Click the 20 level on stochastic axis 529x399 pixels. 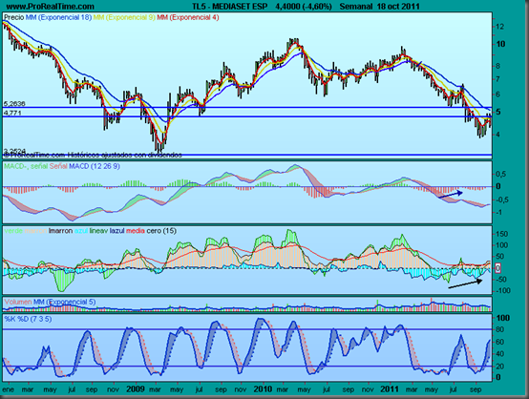[500, 367]
